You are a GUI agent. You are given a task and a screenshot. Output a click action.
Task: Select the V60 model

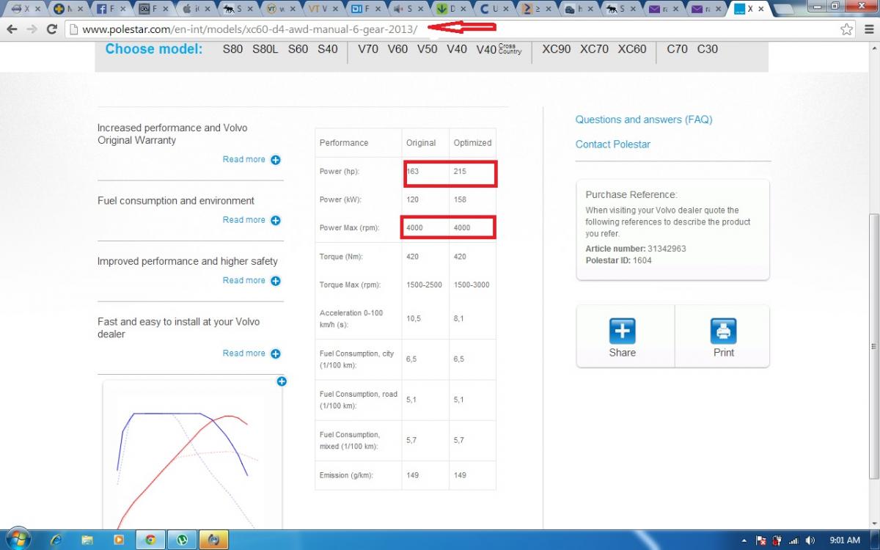397,49
